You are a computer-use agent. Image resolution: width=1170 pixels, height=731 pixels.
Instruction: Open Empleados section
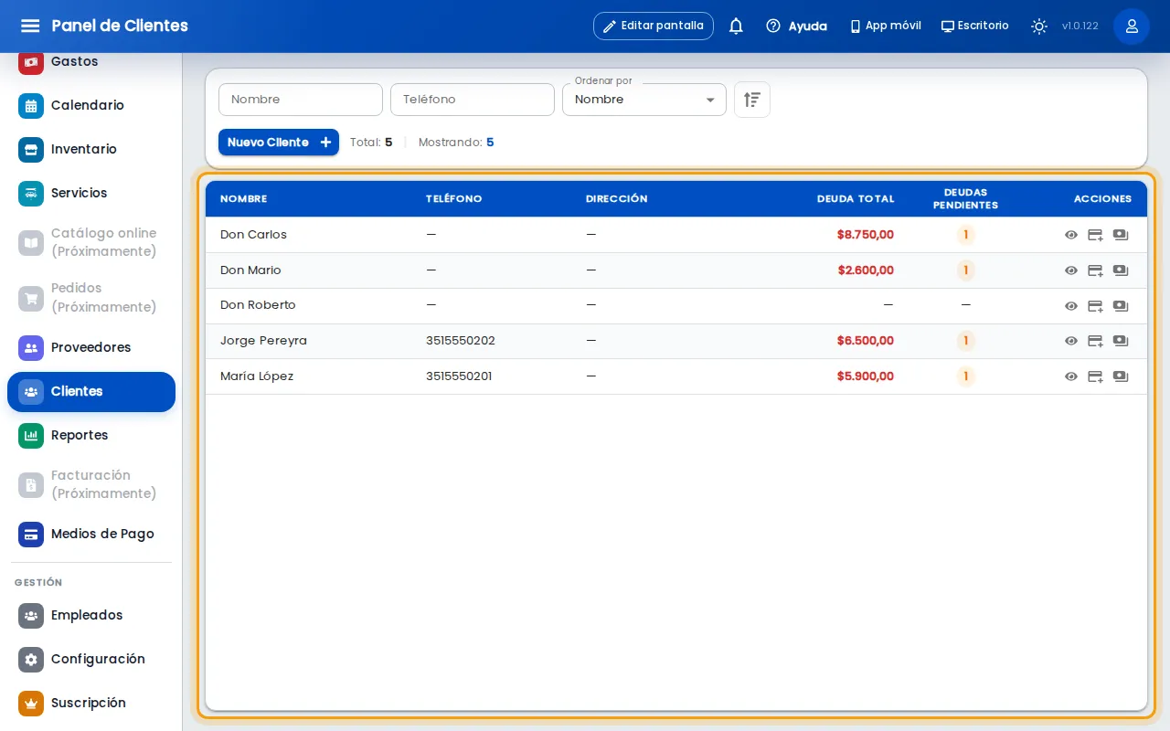click(x=91, y=615)
